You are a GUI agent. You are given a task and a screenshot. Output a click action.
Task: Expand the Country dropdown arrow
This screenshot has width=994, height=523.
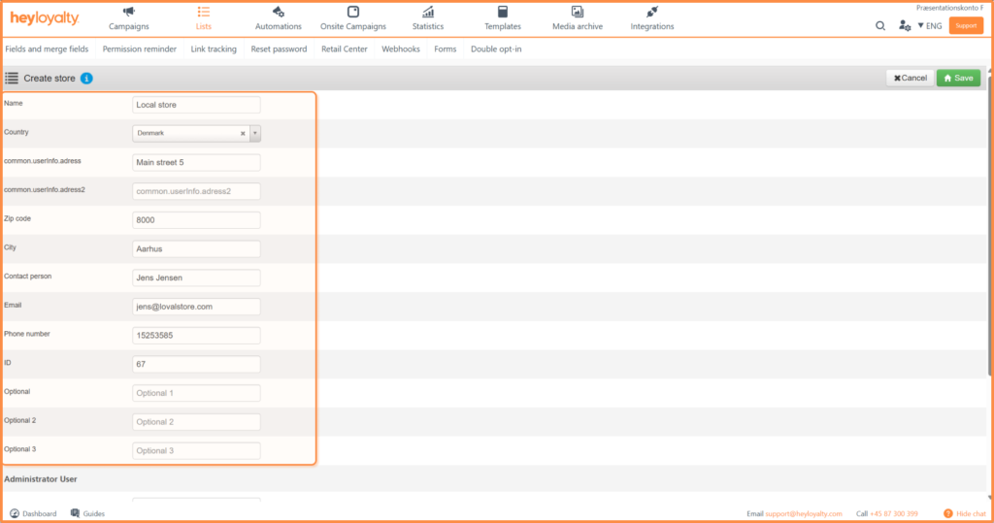[255, 134]
